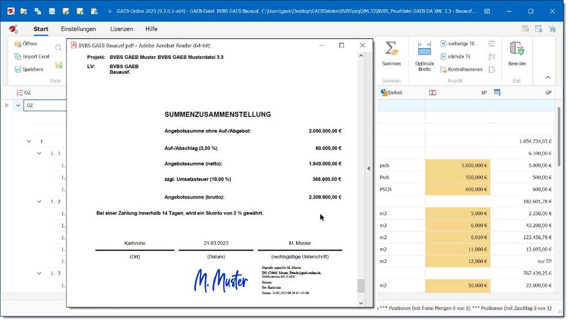568x321 pixels.
Task: Click the document icon right of Kontrollsummen
Action: (491, 69)
